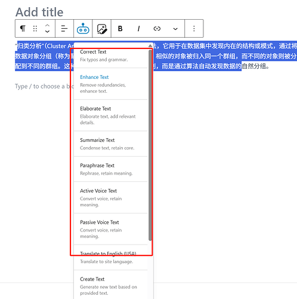The height and width of the screenshot is (299, 297).
Task: Click the Add title heading field
Action: (39, 12)
